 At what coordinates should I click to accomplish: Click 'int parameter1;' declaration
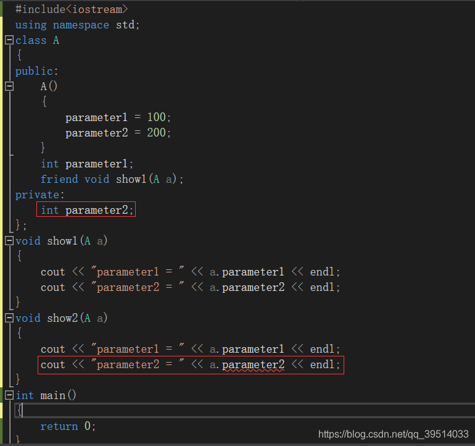click(87, 164)
